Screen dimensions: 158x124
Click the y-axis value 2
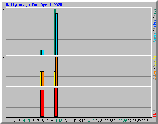(5, 57)
